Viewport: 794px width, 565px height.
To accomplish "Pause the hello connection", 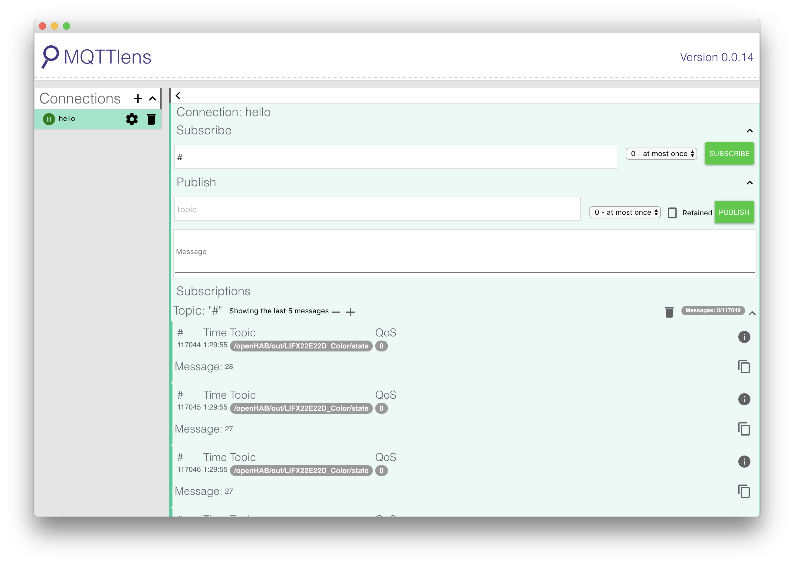I will [49, 119].
